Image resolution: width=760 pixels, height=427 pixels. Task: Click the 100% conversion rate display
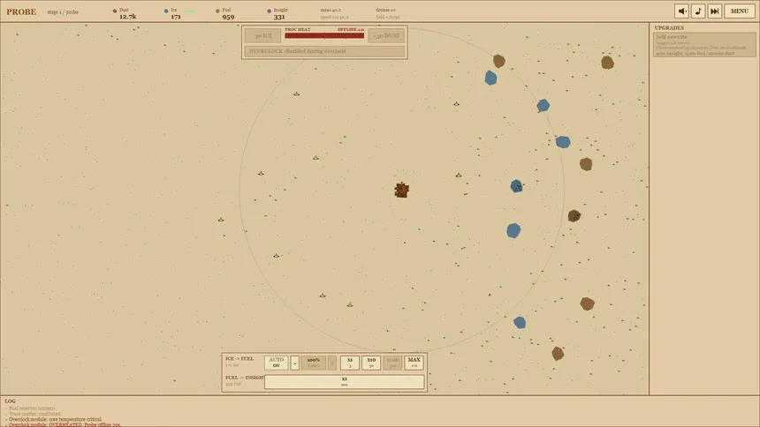(313, 363)
